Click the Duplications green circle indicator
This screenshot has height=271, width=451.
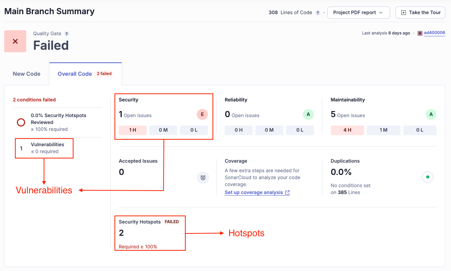pyautogui.click(x=427, y=177)
